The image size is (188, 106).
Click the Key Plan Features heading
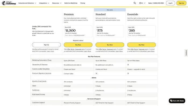click(94, 57)
